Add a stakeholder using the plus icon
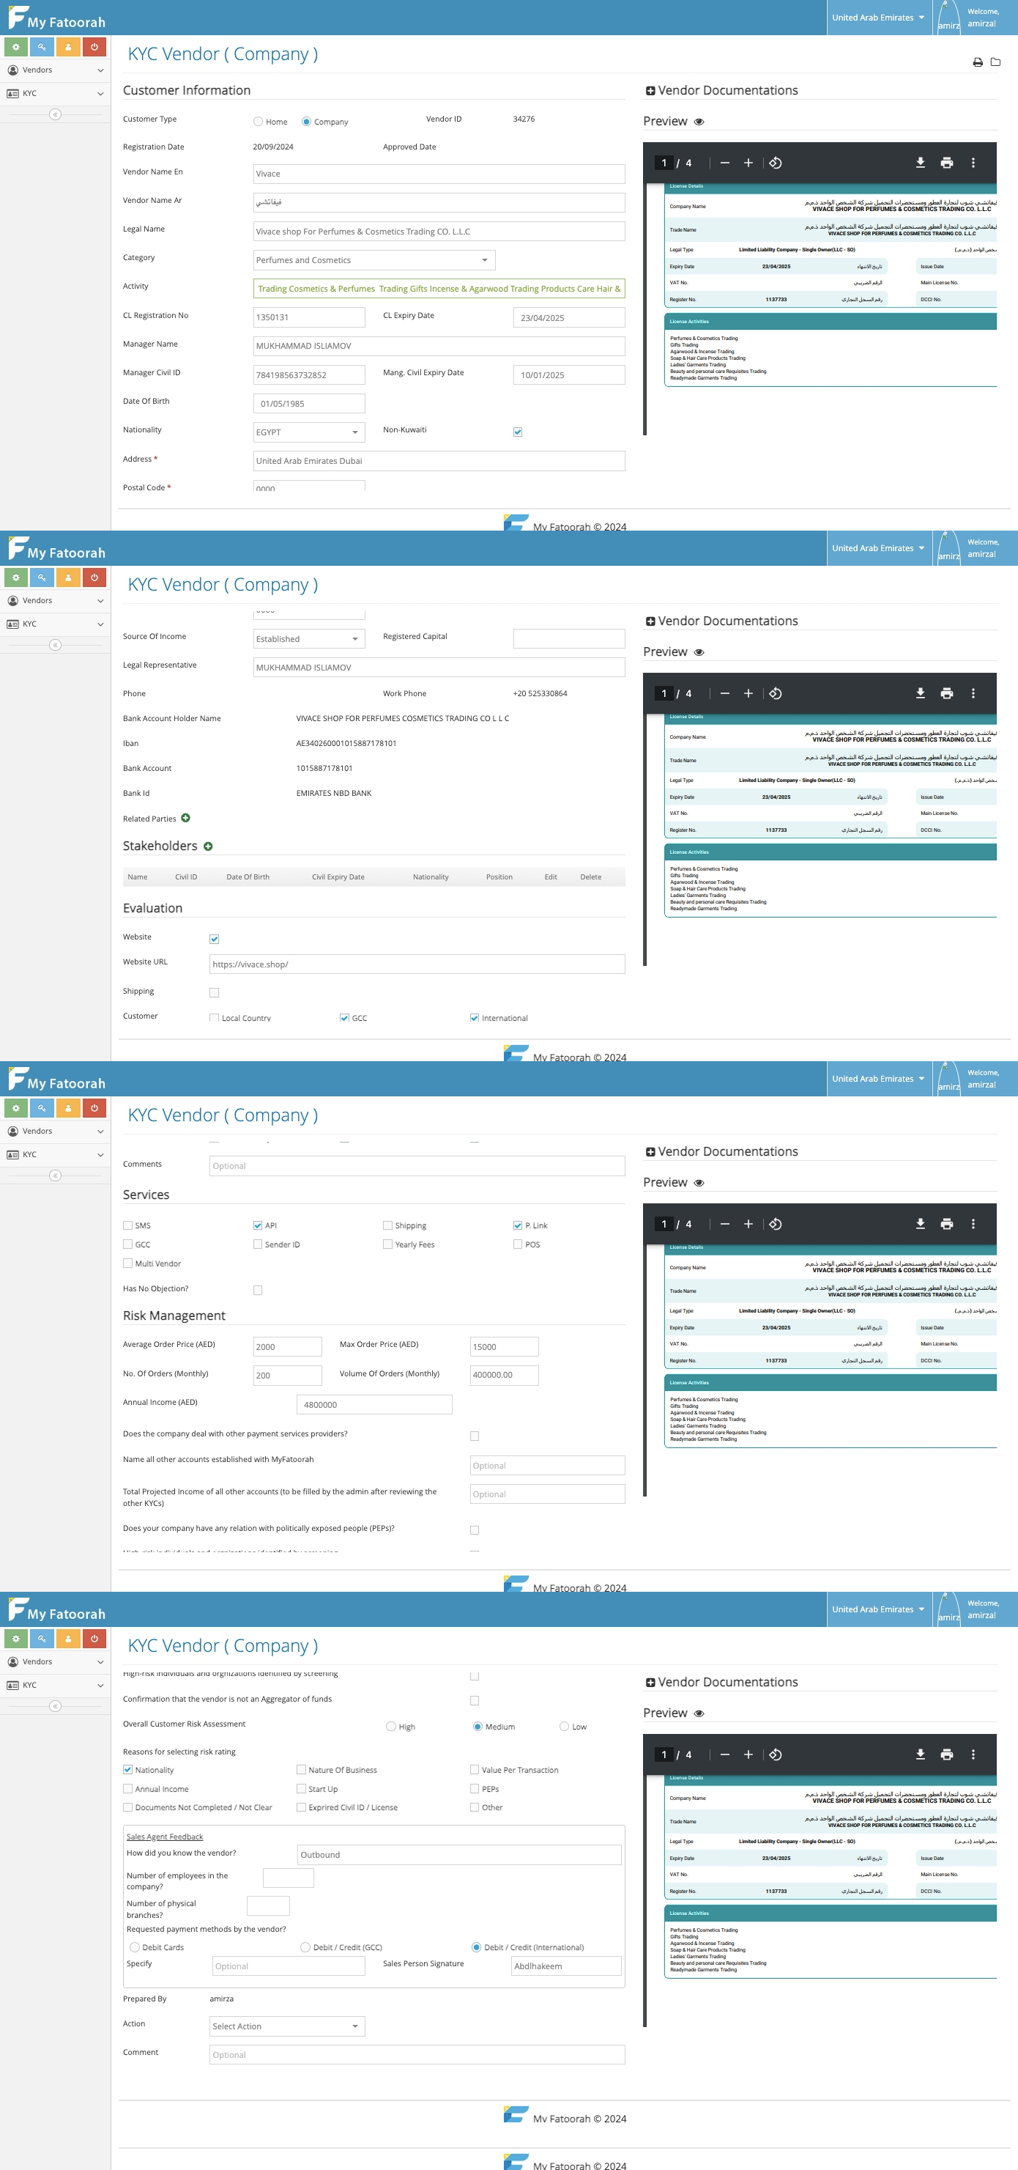The height and width of the screenshot is (2170, 1018). click(208, 846)
